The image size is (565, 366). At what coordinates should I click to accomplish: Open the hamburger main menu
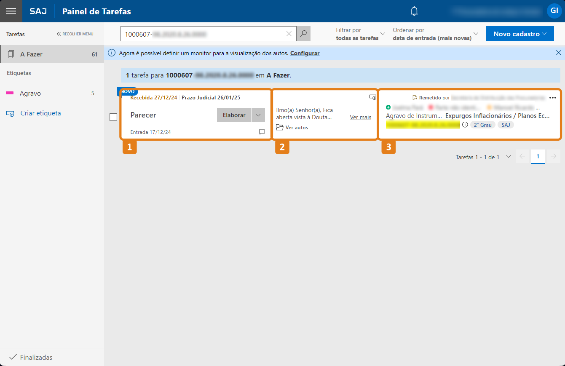[x=11, y=11]
